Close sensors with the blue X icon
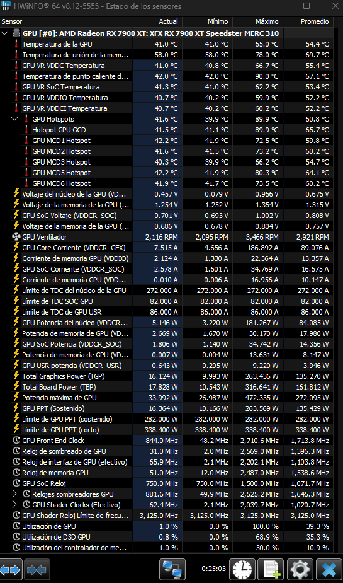This screenshot has height=583, width=343. tap(329, 569)
